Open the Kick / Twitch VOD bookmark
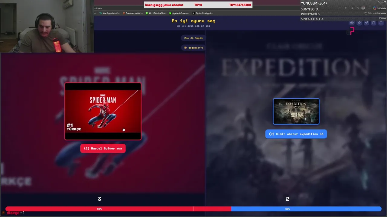 pos(156,13)
